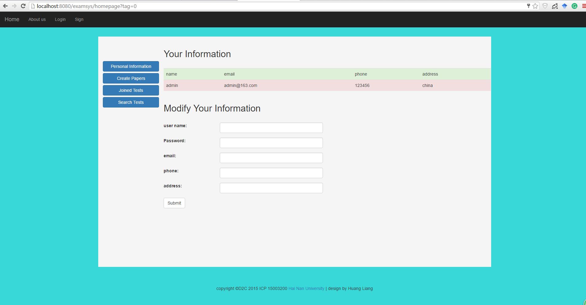
Task: Open the saved password key icon
Action: [528, 6]
